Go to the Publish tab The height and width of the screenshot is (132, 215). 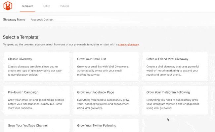pos(64,6)
